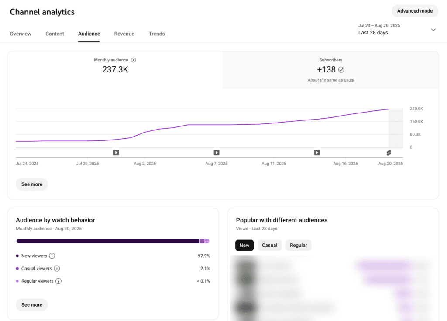Select the Audience tab
This screenshot has width=447, height=321.
coord(89,34)
